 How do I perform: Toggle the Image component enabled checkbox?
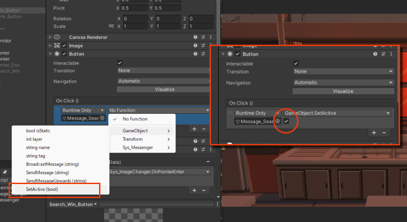pyautogui.click(x=64, y=46)
